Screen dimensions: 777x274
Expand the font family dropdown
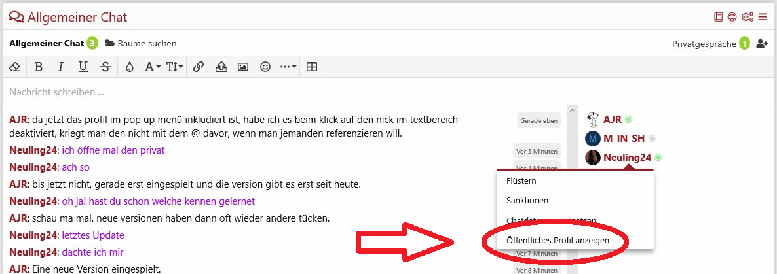(x=152, y=67)
